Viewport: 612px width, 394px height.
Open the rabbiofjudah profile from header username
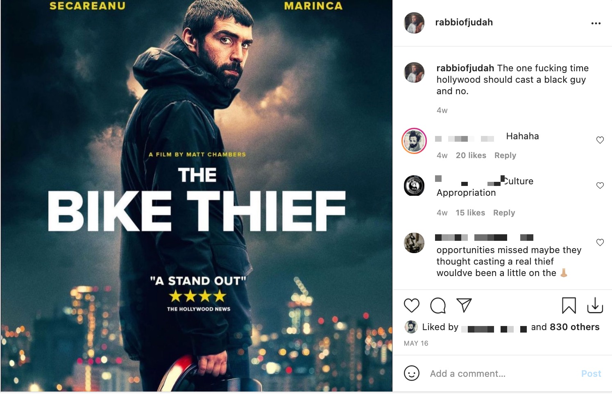click(x=464, y=23)
